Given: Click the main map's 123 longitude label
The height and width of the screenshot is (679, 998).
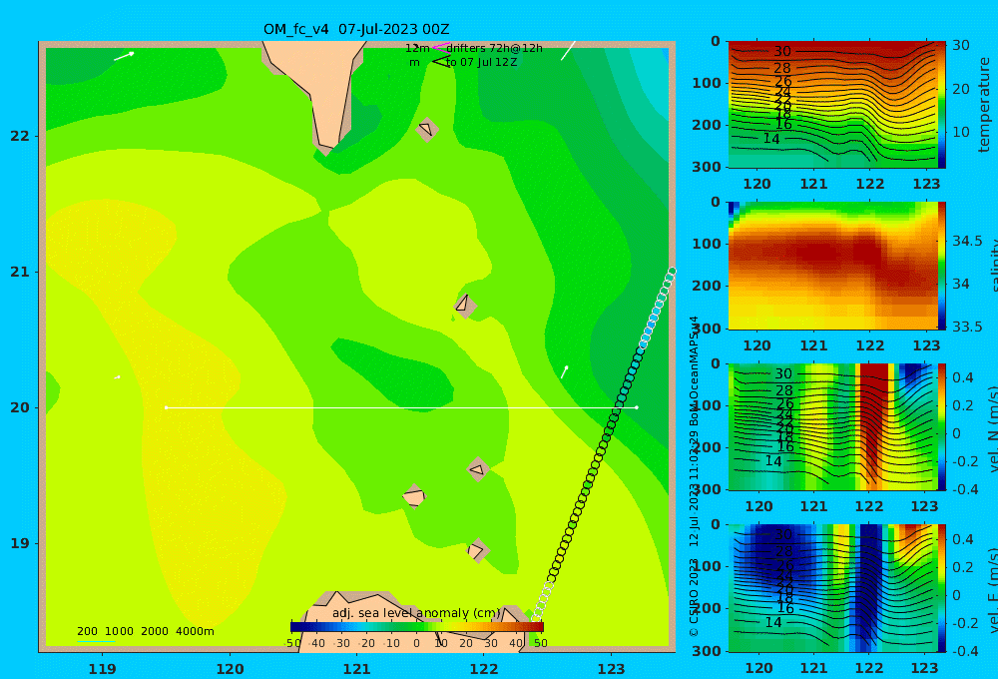Looking at the screenshot, I should coord(612,669).
